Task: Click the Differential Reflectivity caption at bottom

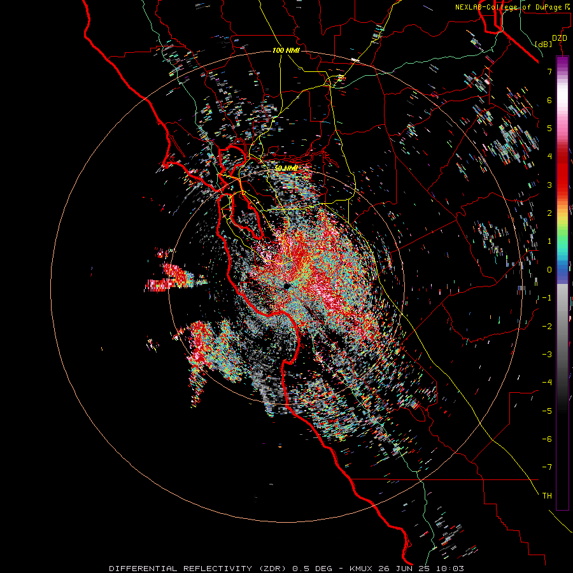Action: [x=286, y=569]
